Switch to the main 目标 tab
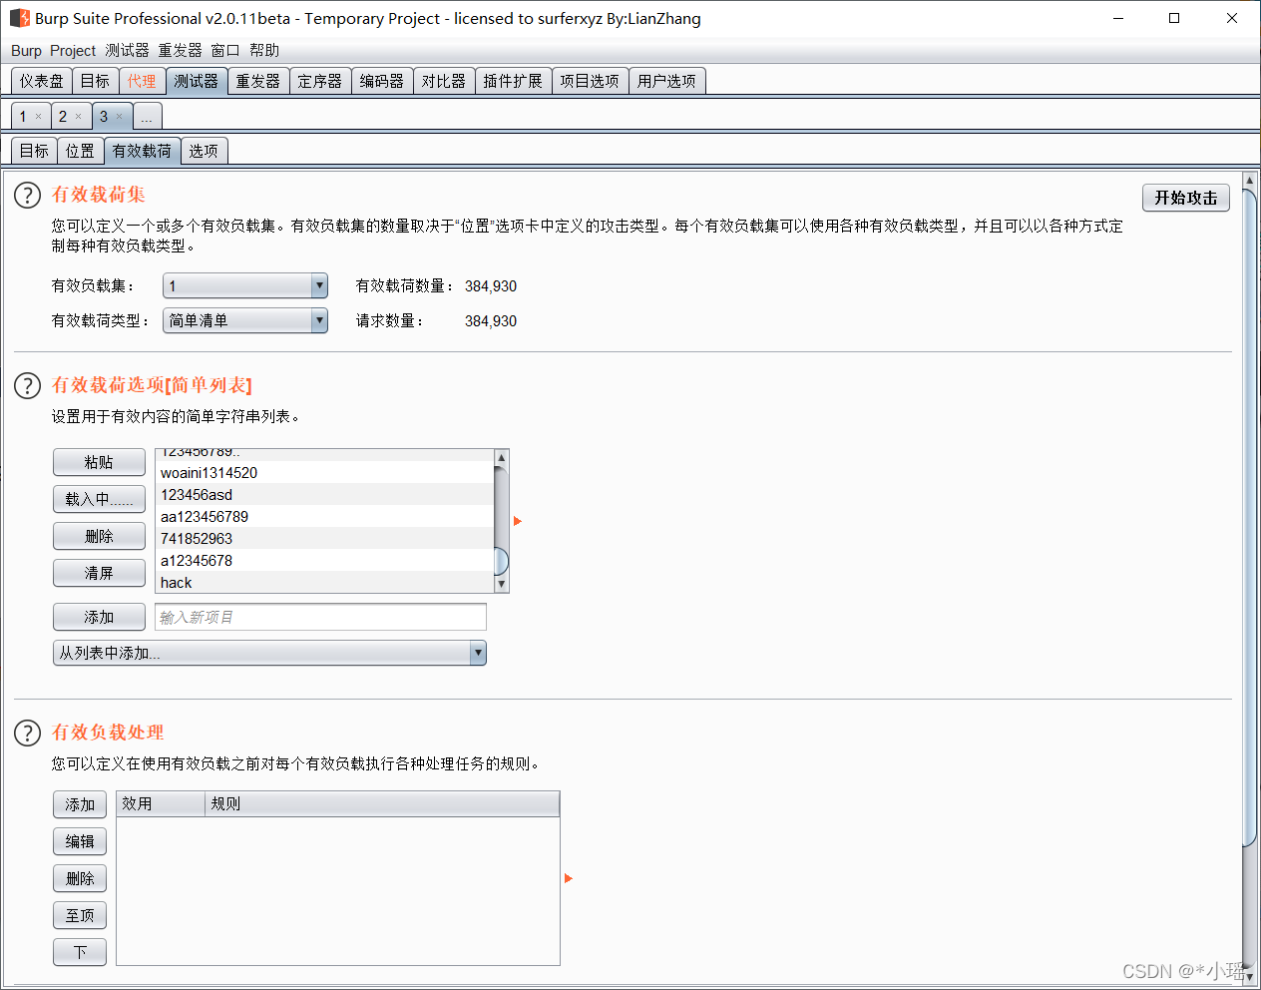The image size is (1261, 990). point(95,81)
